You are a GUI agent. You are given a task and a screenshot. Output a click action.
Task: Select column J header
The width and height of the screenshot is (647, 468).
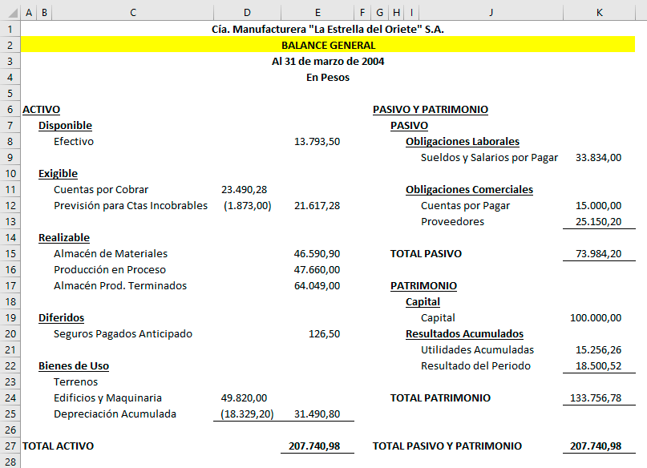pyautogui.click(x=491, y=13)
